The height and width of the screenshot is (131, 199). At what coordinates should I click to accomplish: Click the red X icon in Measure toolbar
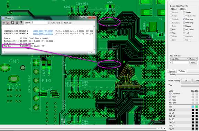(8, 23)
